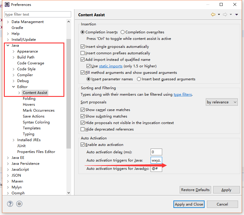Toggle Add import instead of qualified name
The width and height of the screenshot is (244, 215).
click(83, 60)
